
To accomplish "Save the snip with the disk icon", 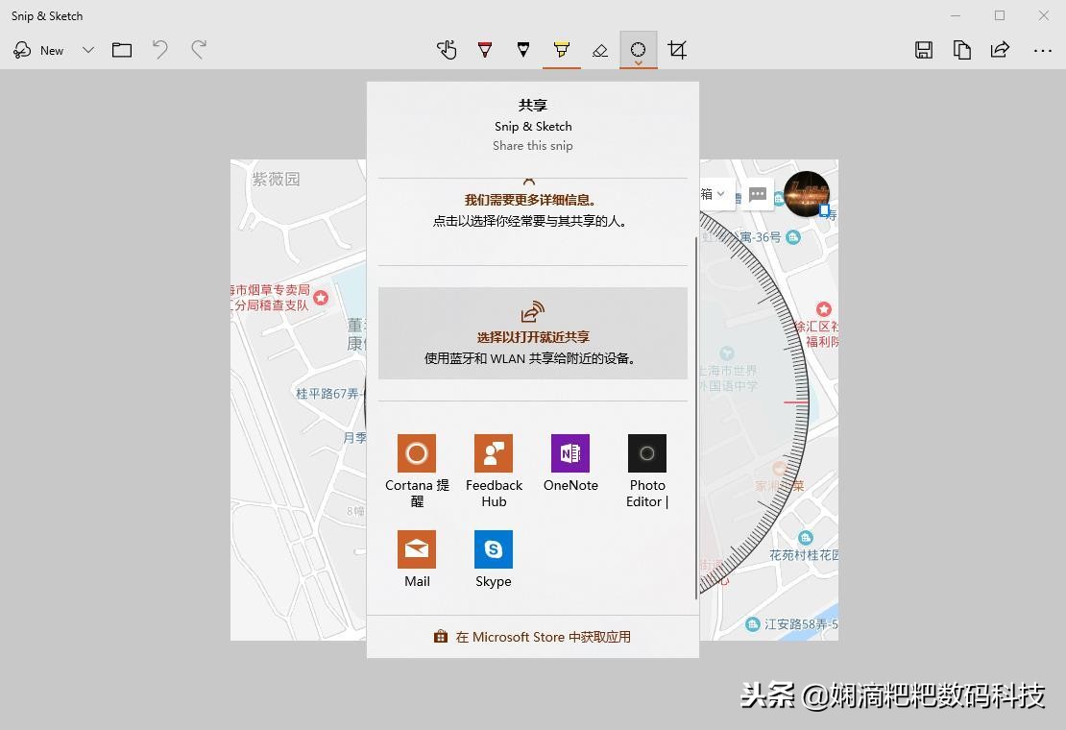I will click(x=923, y=50).
